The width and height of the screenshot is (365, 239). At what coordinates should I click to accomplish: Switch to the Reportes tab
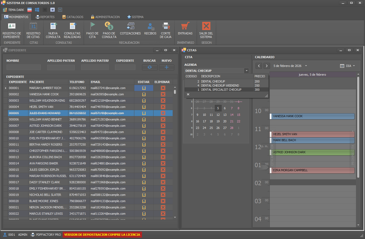(45, 17)
